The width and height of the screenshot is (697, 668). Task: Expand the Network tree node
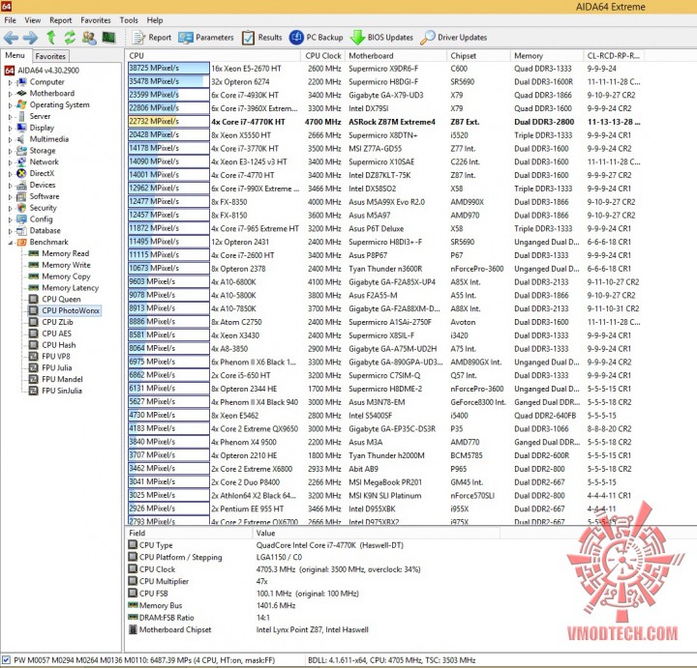coord(10,162)
